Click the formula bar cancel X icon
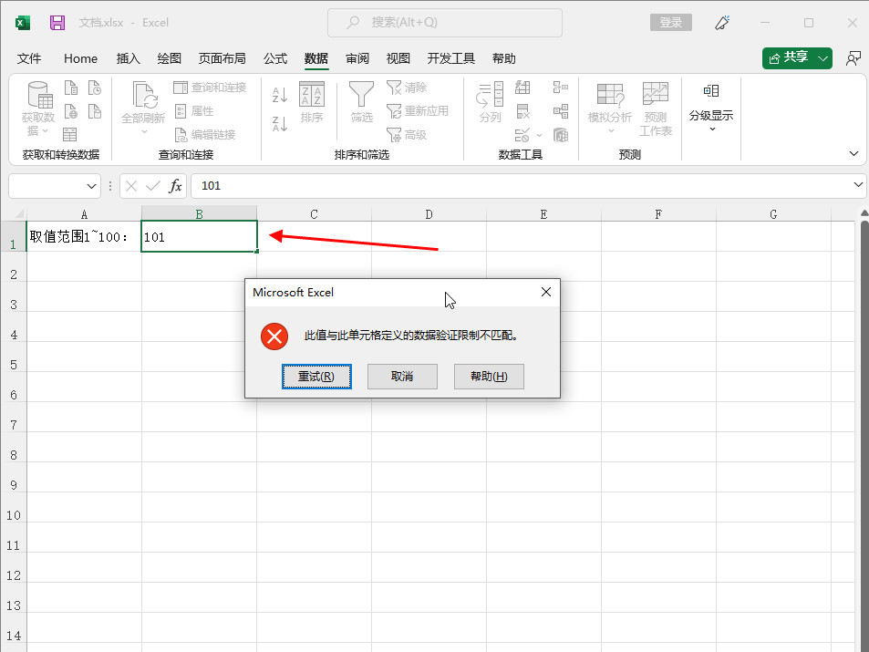Viewport: 869px width, 652px height. pos(131,186)
